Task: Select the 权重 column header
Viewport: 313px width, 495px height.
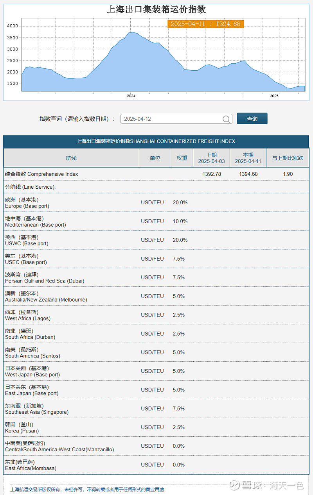Action: [182, 157]
